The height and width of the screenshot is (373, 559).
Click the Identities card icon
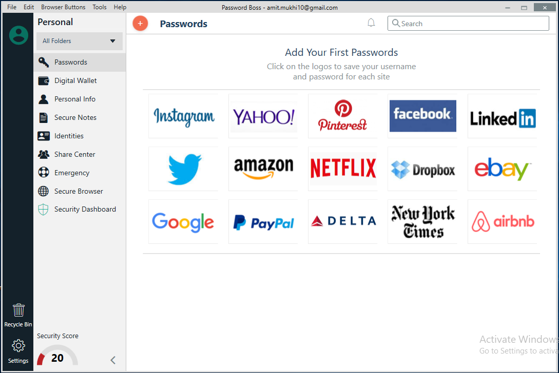click(x=44, y=136)
